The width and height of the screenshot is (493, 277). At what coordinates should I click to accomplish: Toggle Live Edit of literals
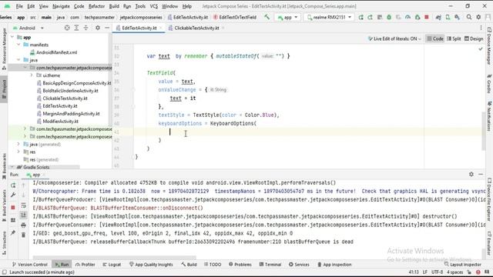coord(394,38)
